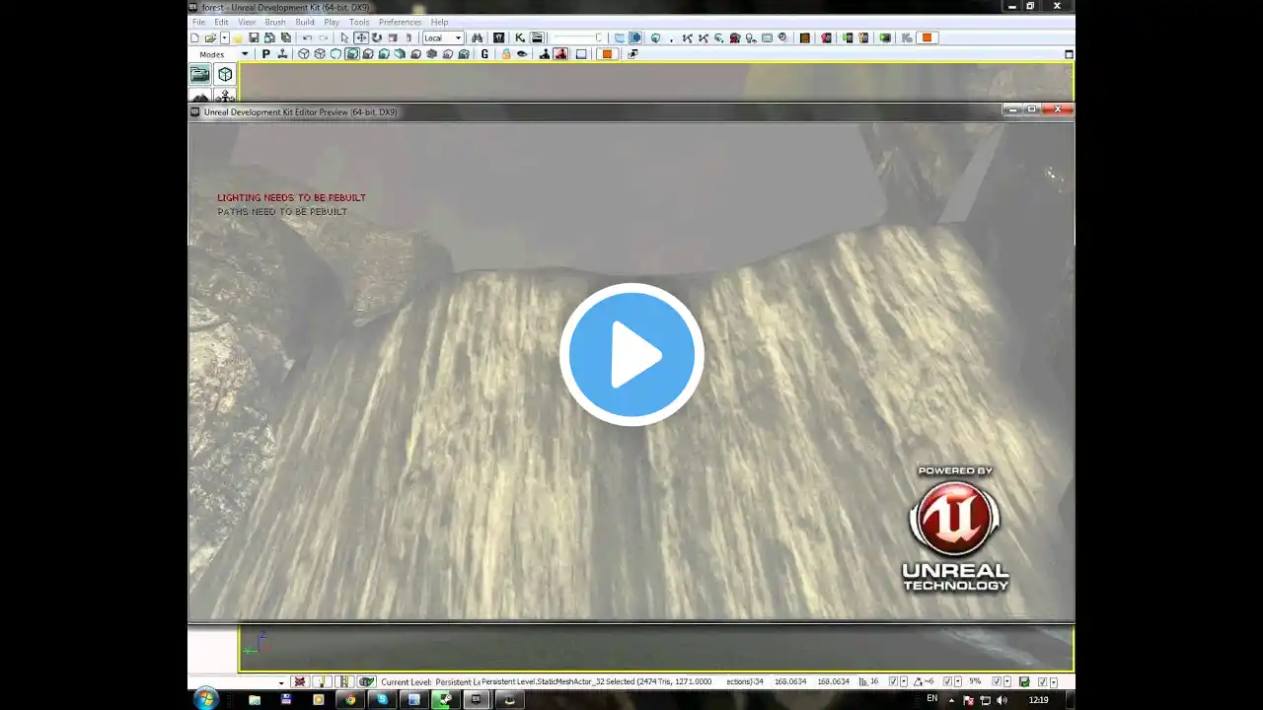
Task: Click the G game view icon
Action: 484,54
